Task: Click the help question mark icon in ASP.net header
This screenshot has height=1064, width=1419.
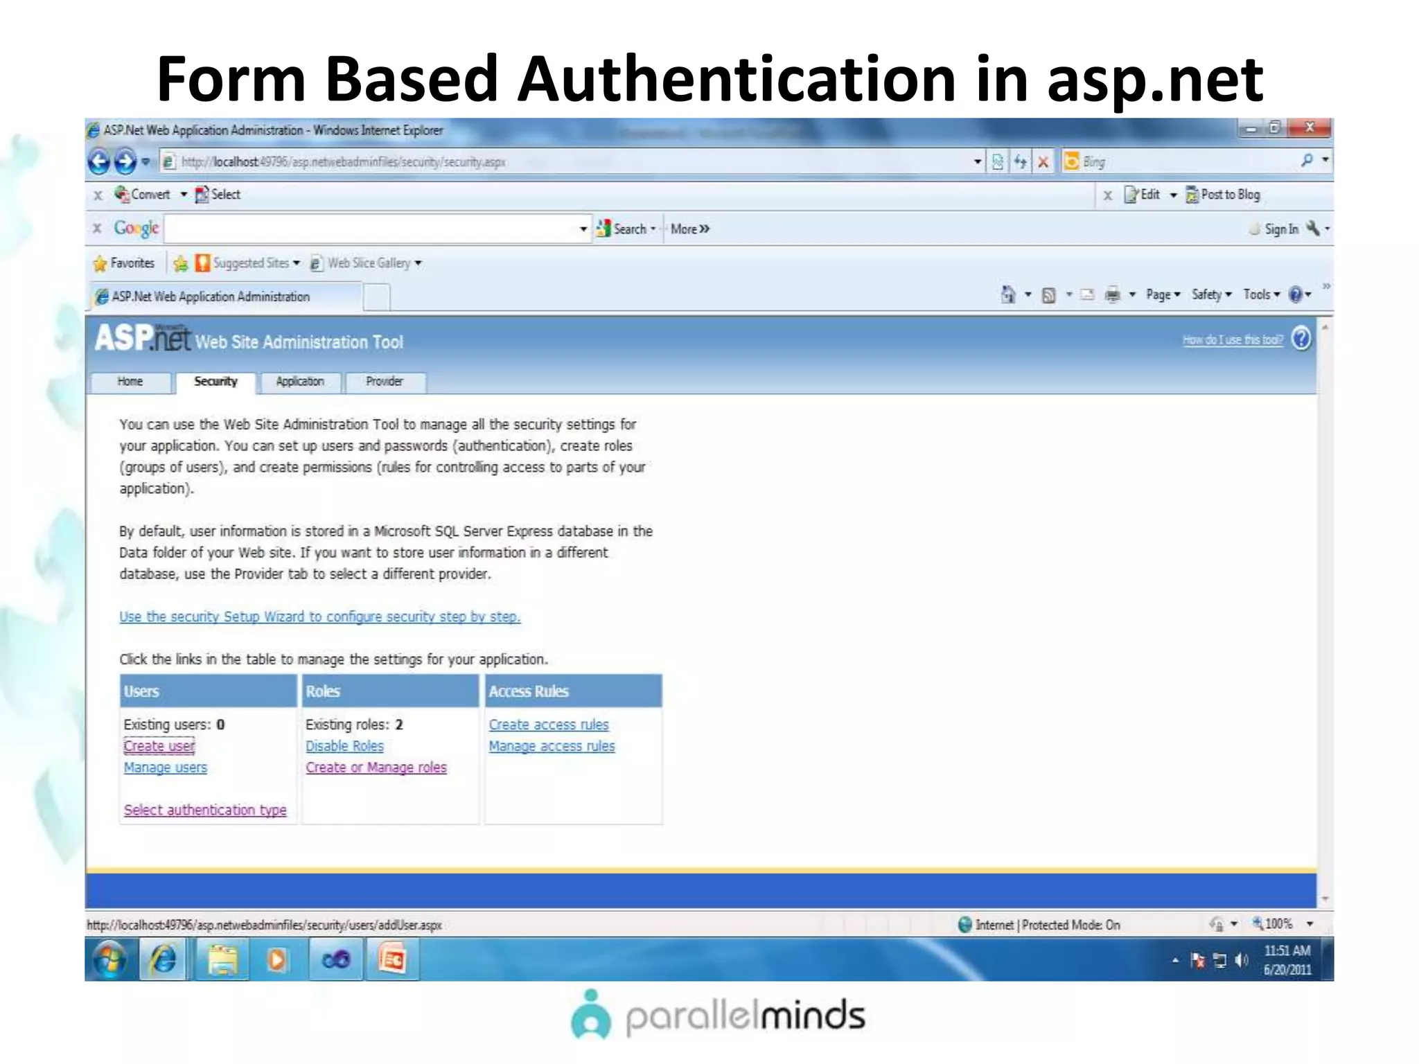Action: tap(1301, 339)
